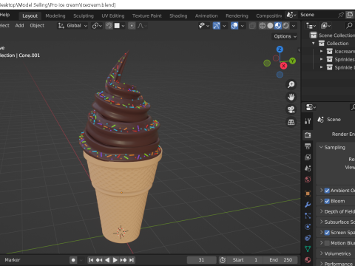Click the zoom magnifier viewport icon
Screen dimensions: 355x266
291,84
